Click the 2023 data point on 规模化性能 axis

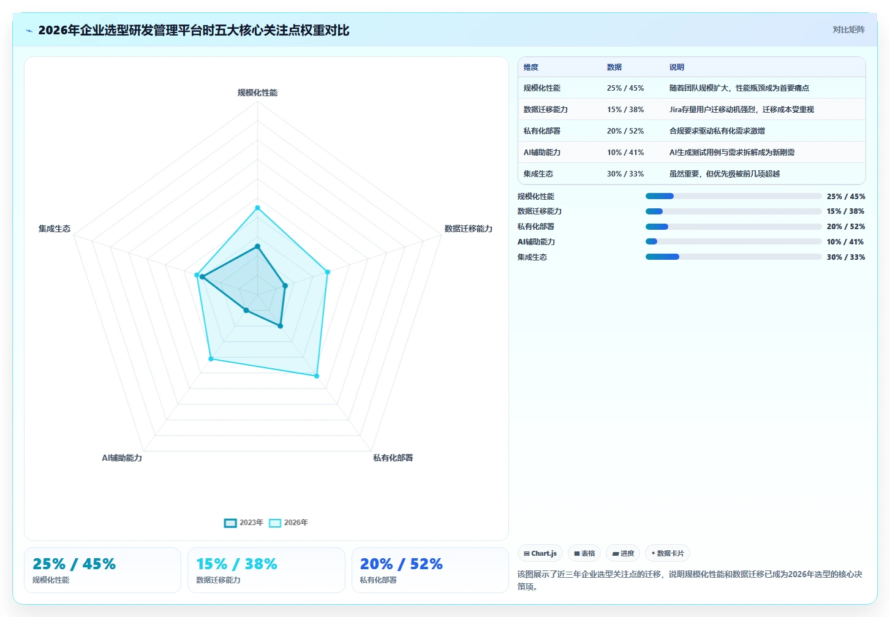(257, 246)
